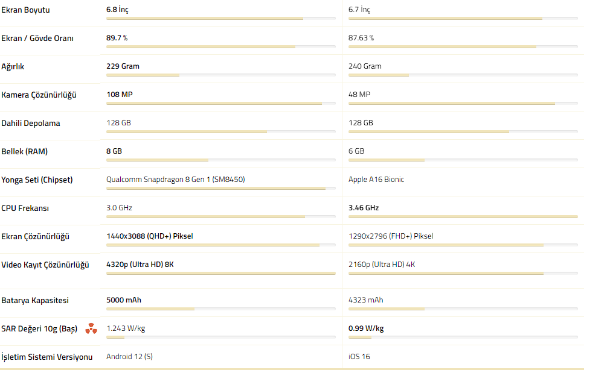
Task: Click the 0.99 W/kg SAR value
Action: click(x=366, y=328)
